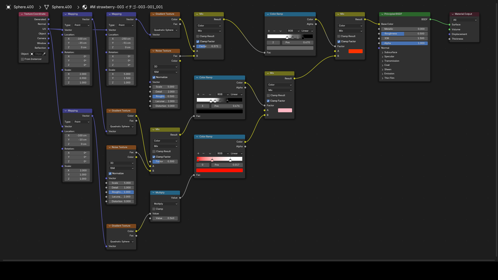Enable Clamp in the Multiply node
498x280 pixels.
point(154,209)
